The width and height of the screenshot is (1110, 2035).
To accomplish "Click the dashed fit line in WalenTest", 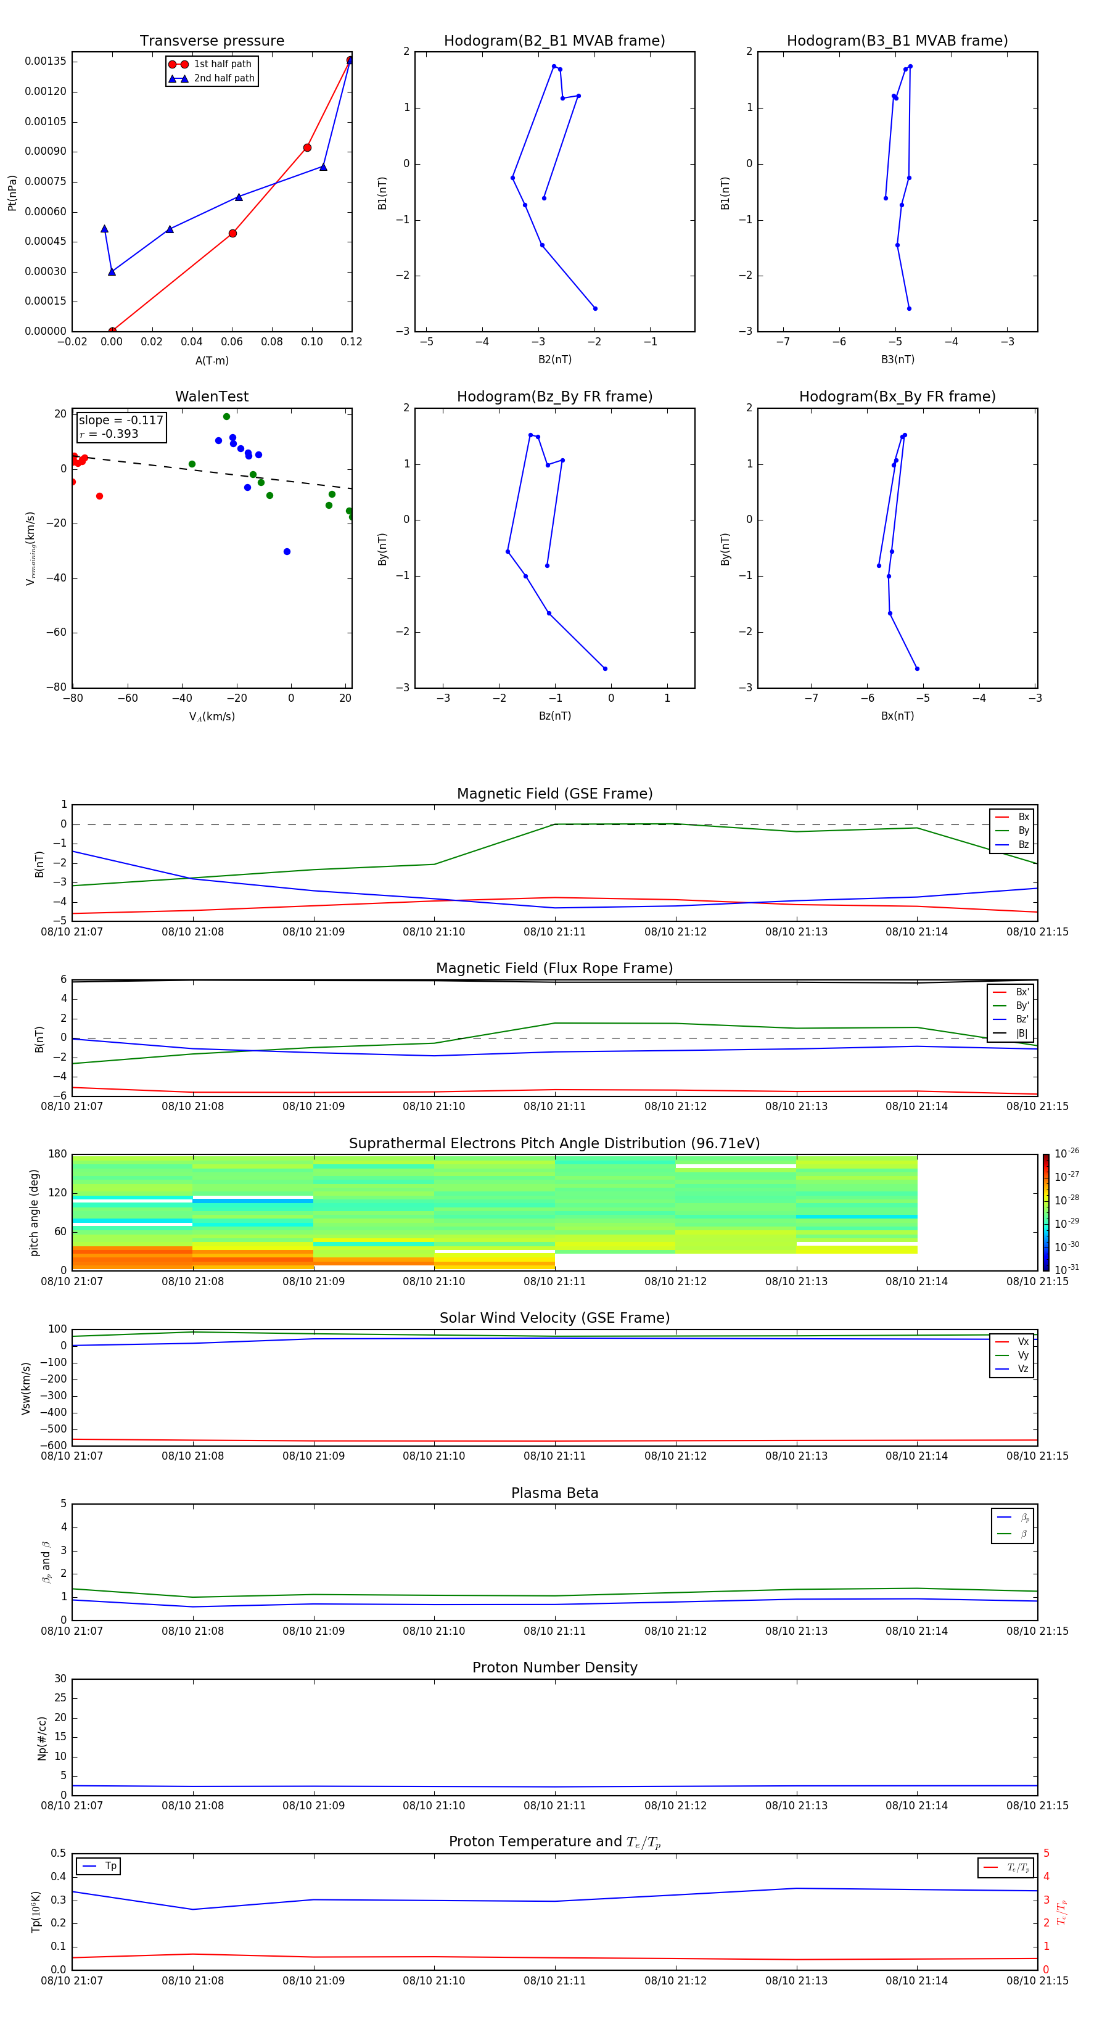I will click(x=212, y=472).
